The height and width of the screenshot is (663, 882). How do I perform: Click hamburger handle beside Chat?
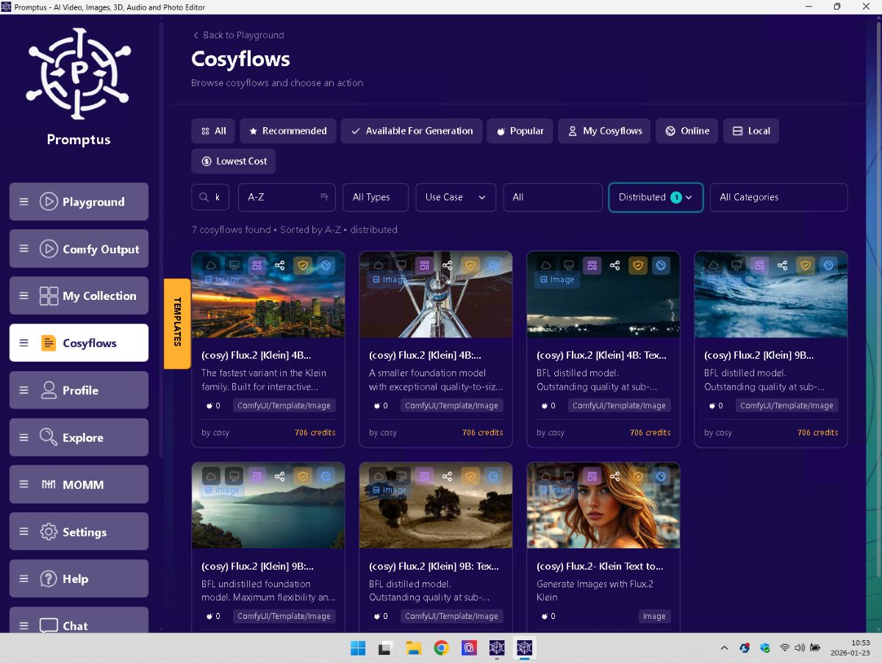[24, 626]
